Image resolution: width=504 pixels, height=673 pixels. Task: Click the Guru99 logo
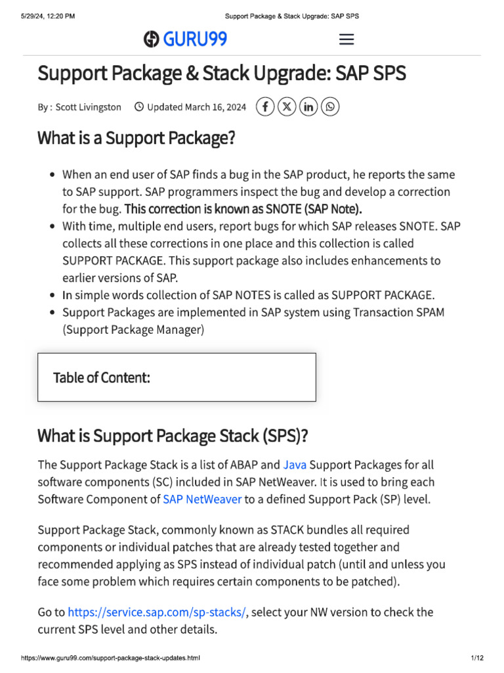[186, 39]
